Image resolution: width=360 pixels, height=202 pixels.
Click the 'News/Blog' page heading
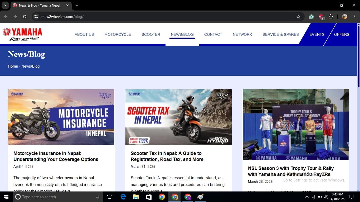pyautogui.click(x=26, y=54)
